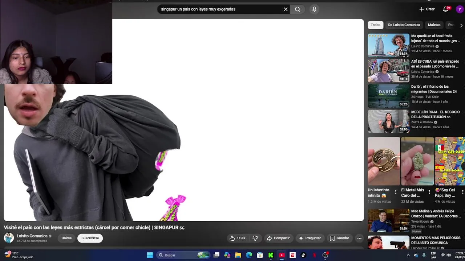The height and width of the screenshot is (261, 465).
Task: Click the Luisito Comunica channel name
Action: tap(32, 236)
